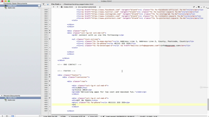Click the pinterest.com link on line 363
This screenshot has height=117, width=209.
[140, 18]
